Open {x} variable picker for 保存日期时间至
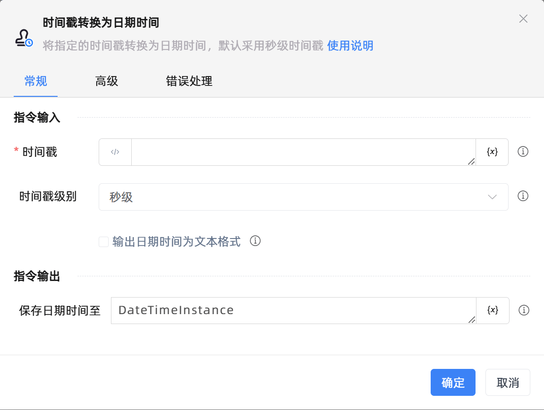 (x=493, y=310)
